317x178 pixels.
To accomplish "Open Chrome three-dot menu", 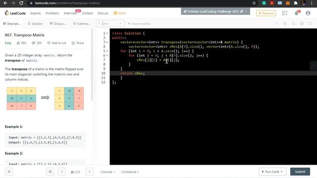I will point(312,3).
